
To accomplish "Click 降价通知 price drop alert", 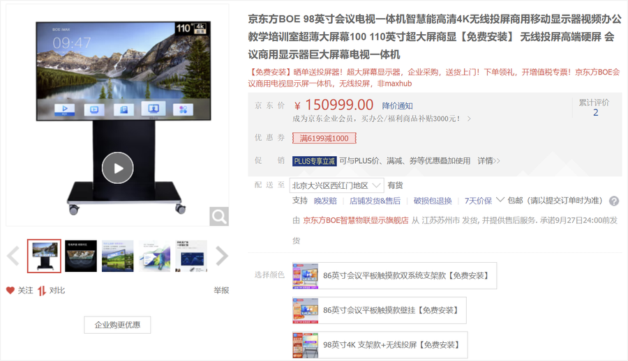I will coord(397,106).
